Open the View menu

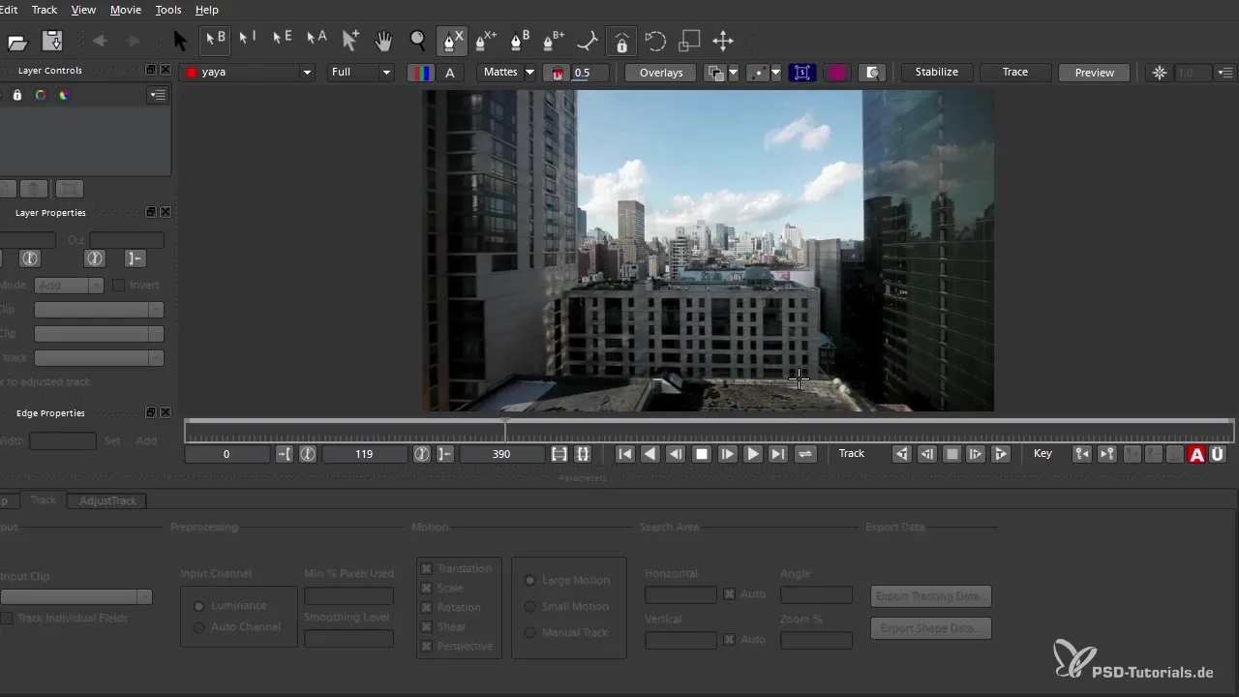pyautogui.click(x=84, y=10)
